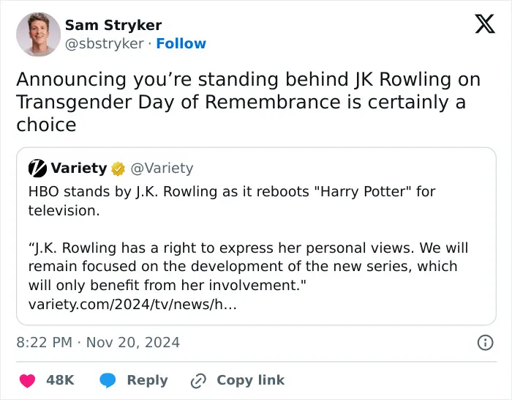Click the Sam Stryker display name
This screenshot has width=512, height=400.
click(x=113, y=25)
